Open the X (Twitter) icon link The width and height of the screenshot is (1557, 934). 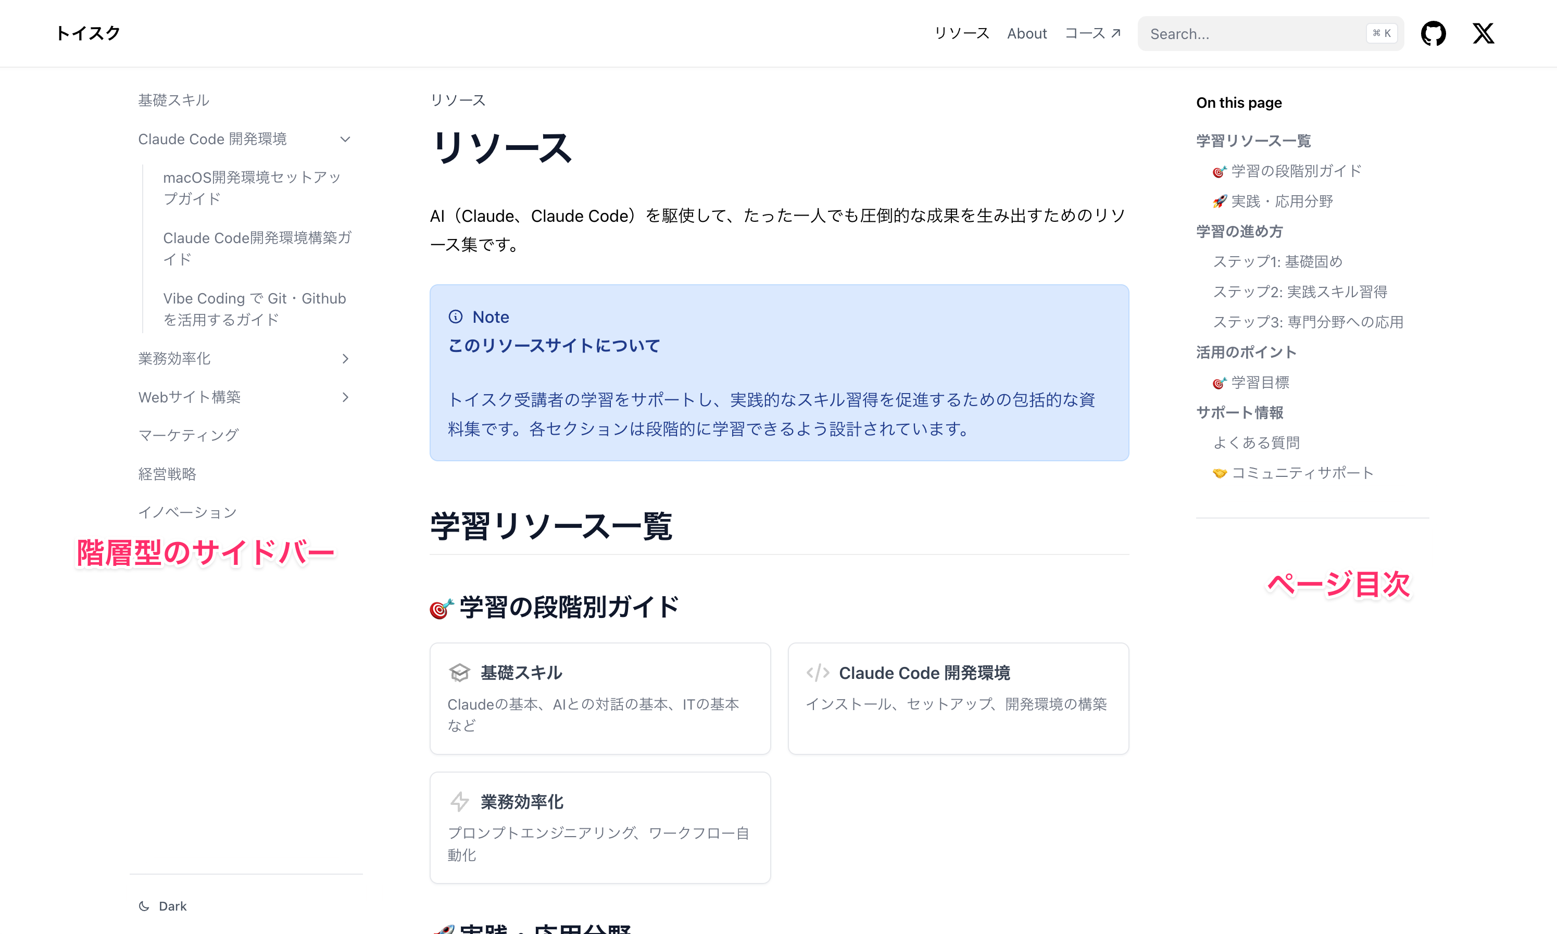(x=1483, y=33)
